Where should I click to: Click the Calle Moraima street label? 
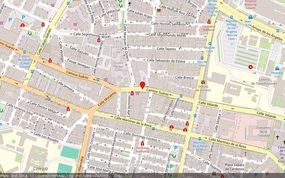pyautogui.click(x=107, y=99)
